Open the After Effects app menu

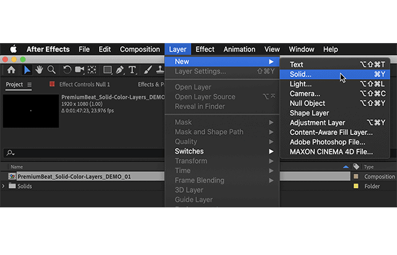point(48,49)
